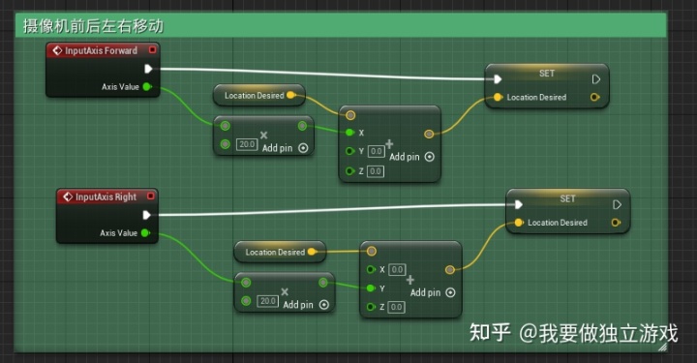Click output pin of Location Desired getter in Right chain

[312, 252]
